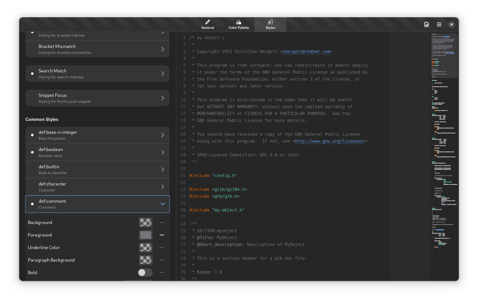Viewport: 478px width, 302px height.
Task: Click the code minimap overview
Action: pyautogui.click(x=444, y=157)
